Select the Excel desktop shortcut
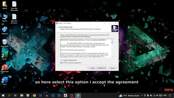174x98 pixels. click(5, 56)
